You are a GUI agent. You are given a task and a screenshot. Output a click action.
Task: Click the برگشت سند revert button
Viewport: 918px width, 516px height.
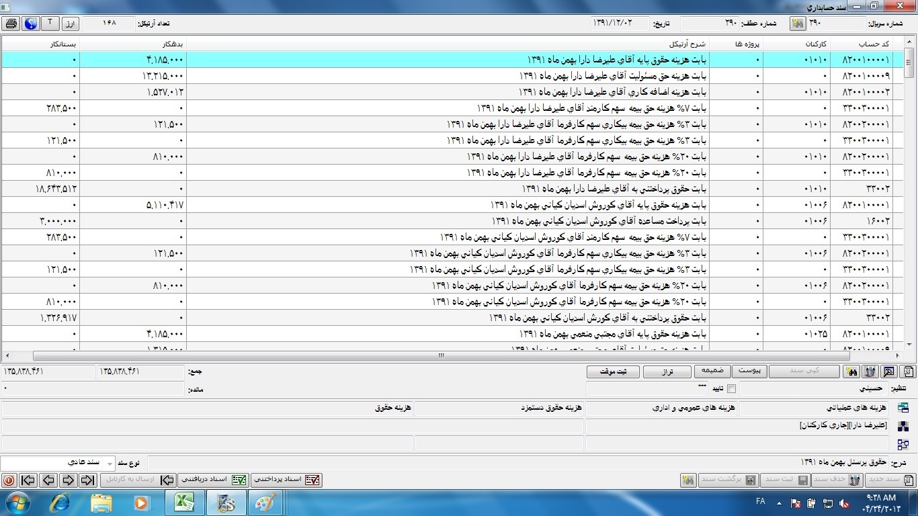click(x=728, y=480)
